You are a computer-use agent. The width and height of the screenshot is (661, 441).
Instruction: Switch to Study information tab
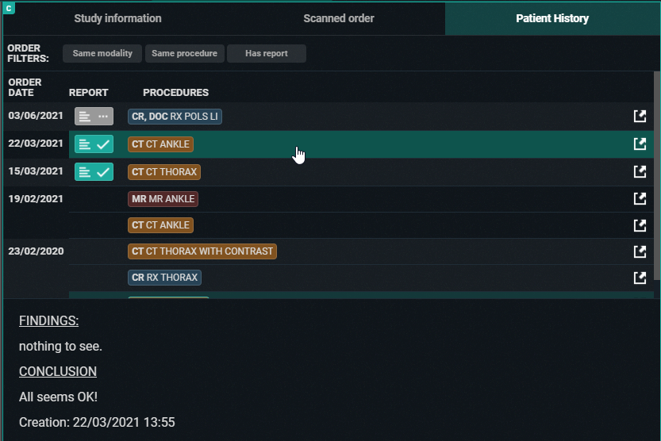click(x=117, y=18)
